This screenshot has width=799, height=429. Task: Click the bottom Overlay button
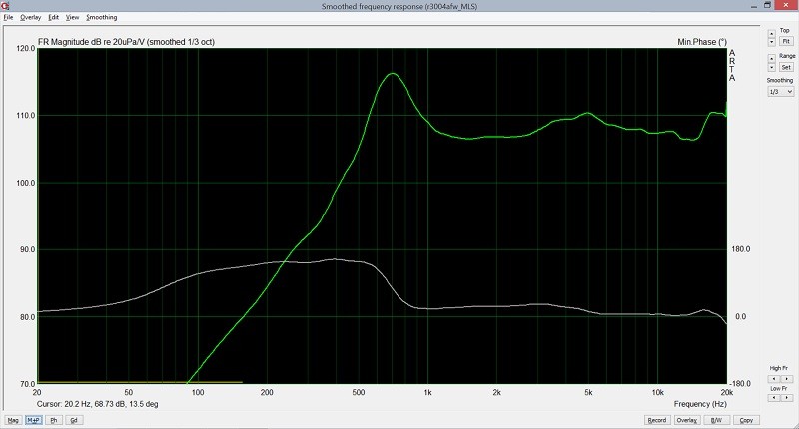point(686,420)
